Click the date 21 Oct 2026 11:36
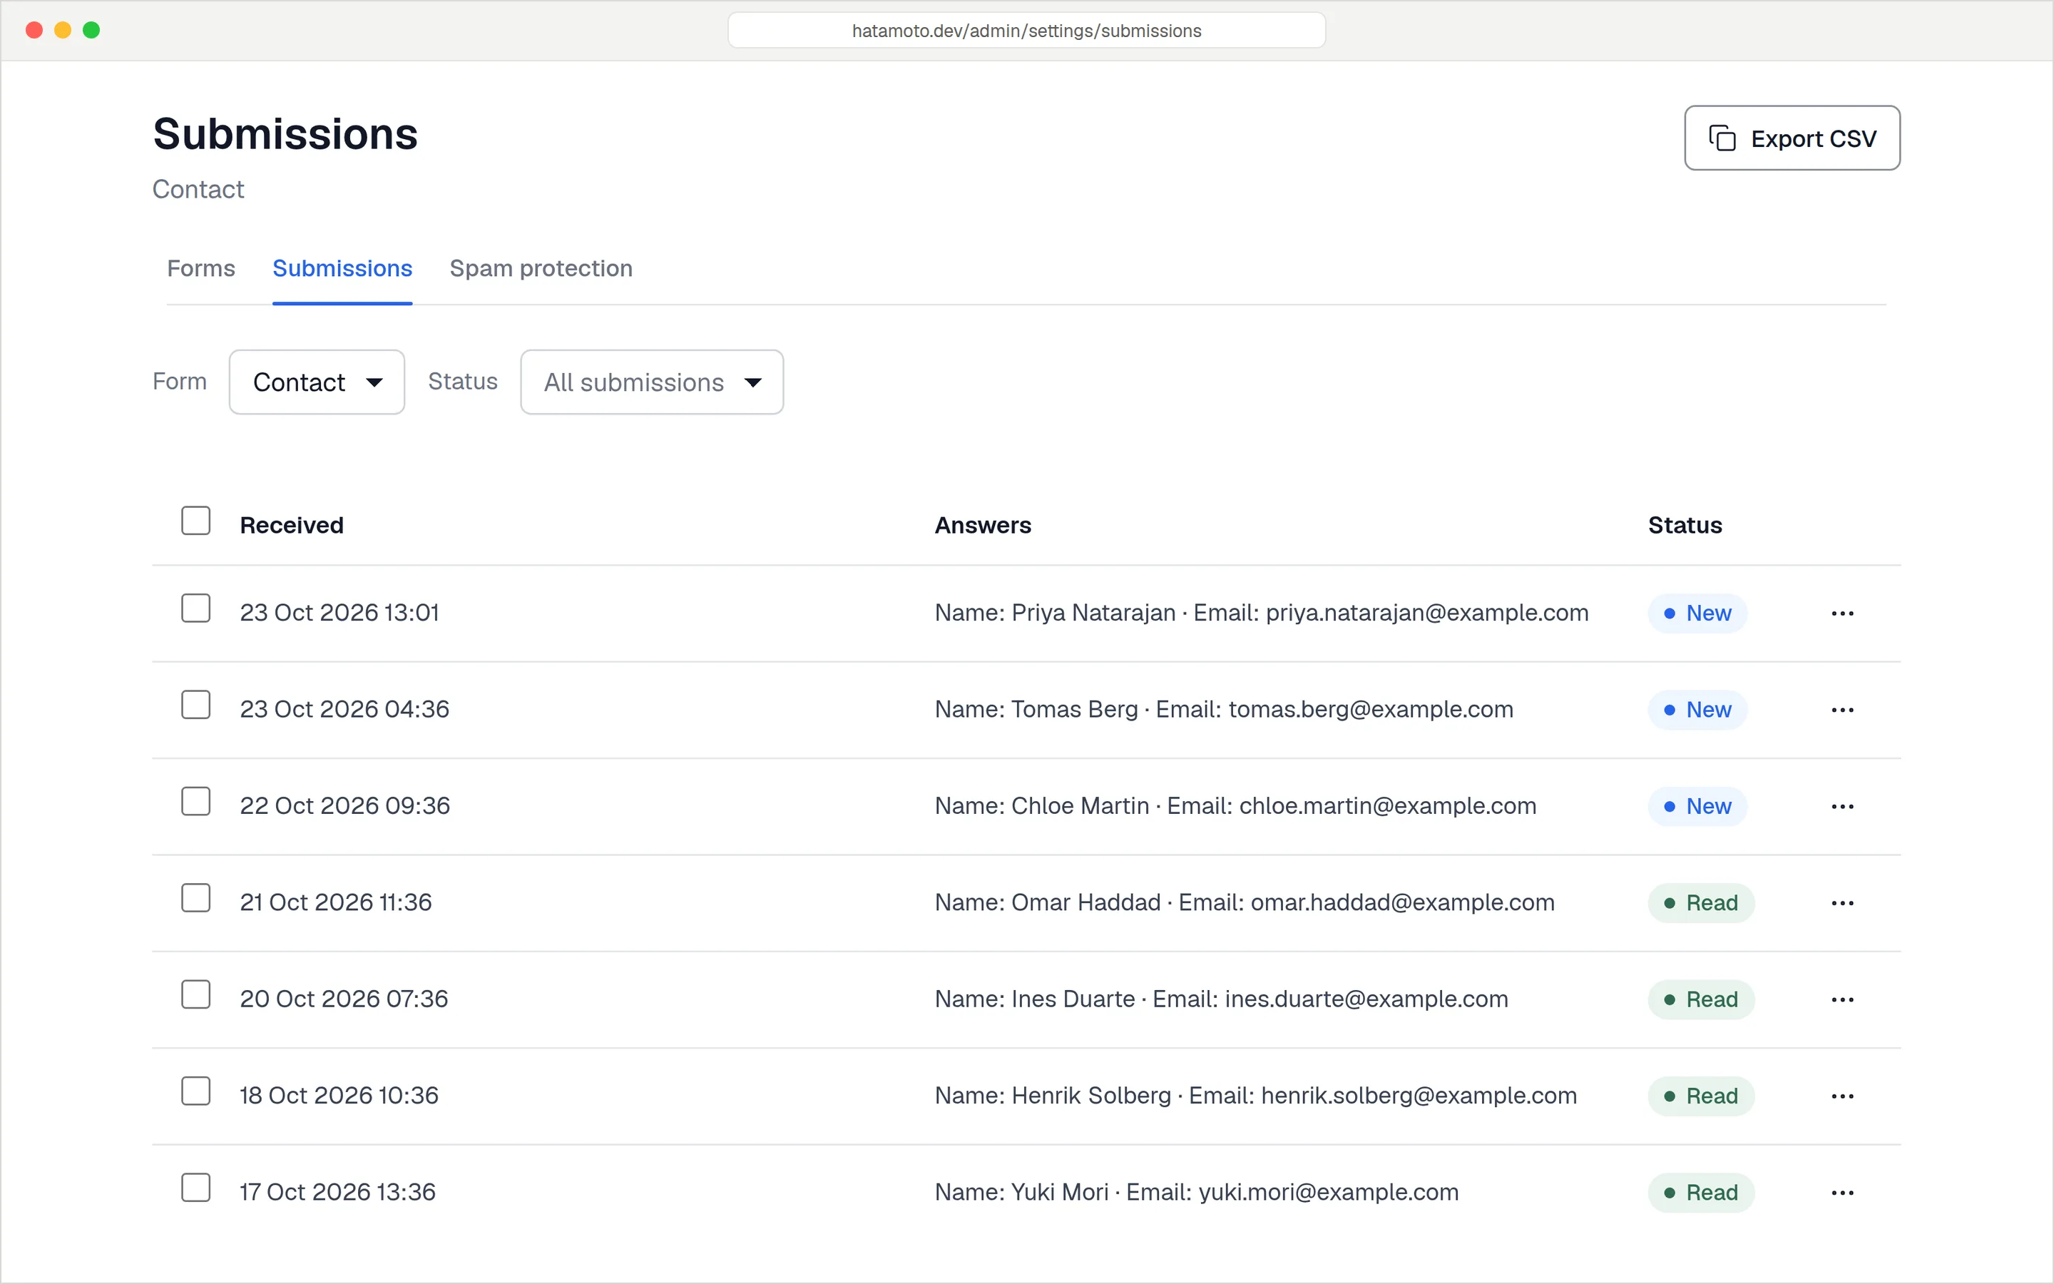Viewport: 2054px width, 1284px height. point(336,902)
